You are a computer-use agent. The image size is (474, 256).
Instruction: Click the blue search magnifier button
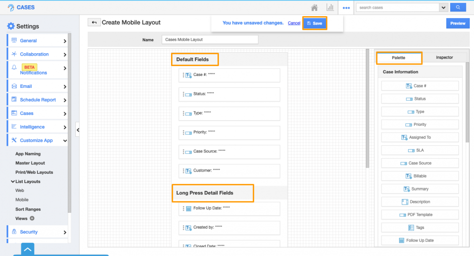(457, 8)
